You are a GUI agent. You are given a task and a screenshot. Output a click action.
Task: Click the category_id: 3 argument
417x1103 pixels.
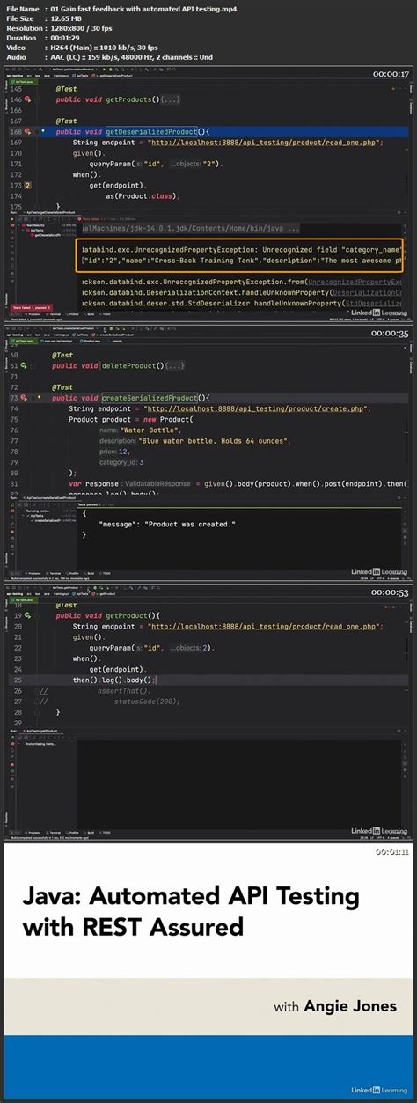coord(121,461)
